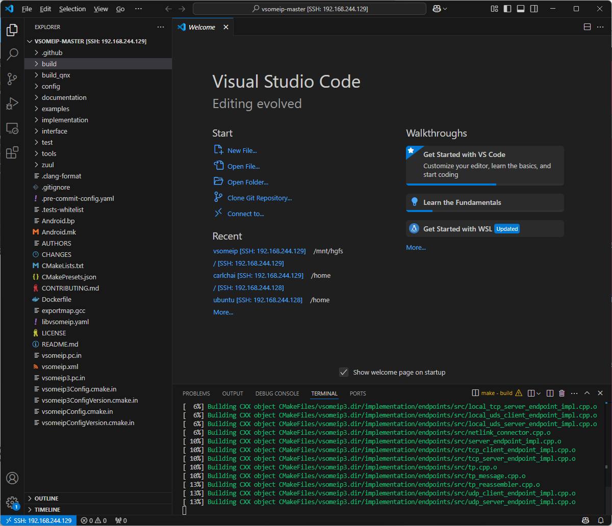Viewport: 612px width, 526px height.
Task: Click the Open File... link
Action: [243, 166]
